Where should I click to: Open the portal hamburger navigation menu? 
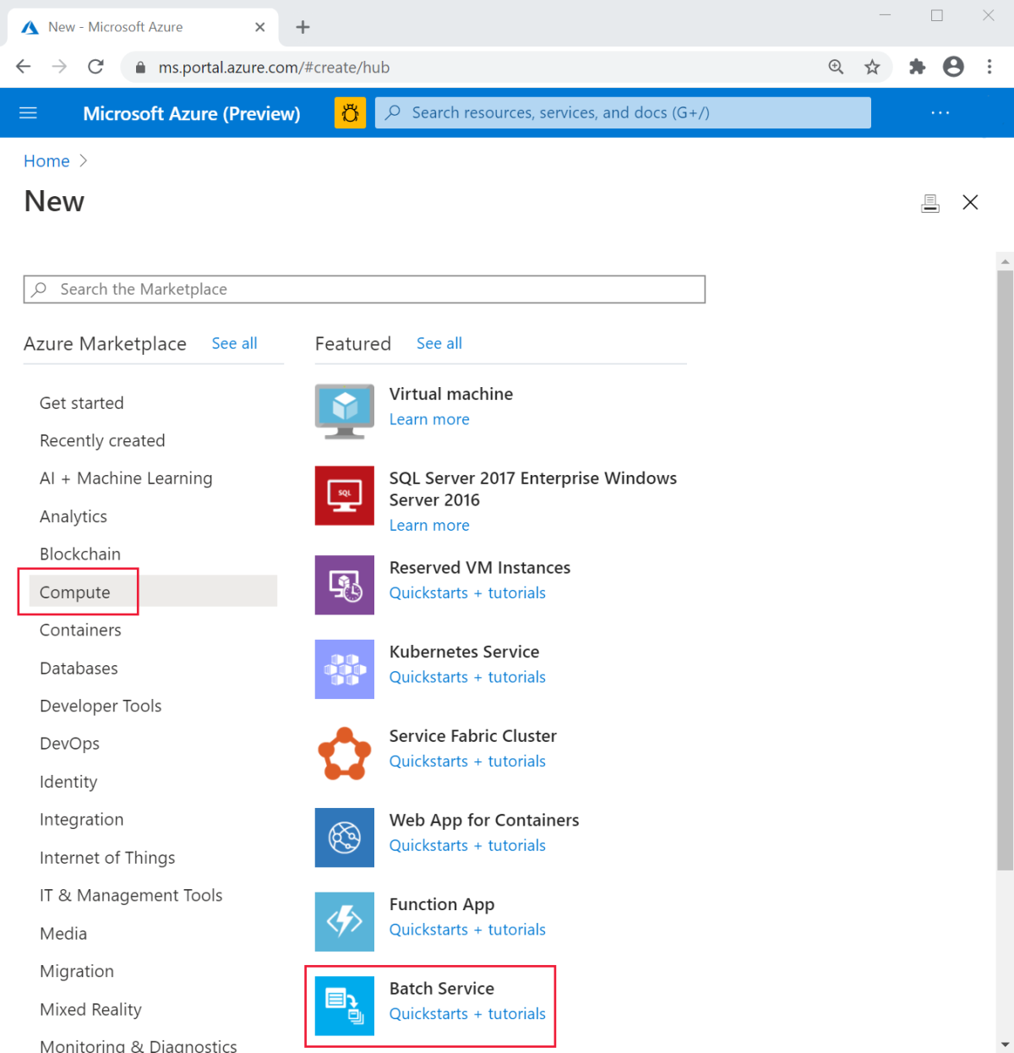(x=28, y=112)
